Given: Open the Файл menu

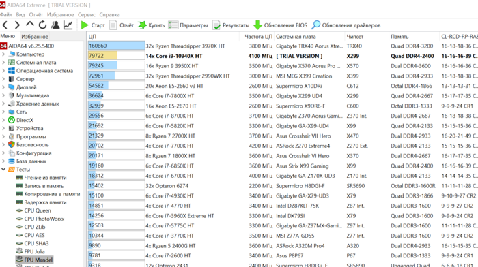Looking at the screenshot, I should (x=6, y=14).
